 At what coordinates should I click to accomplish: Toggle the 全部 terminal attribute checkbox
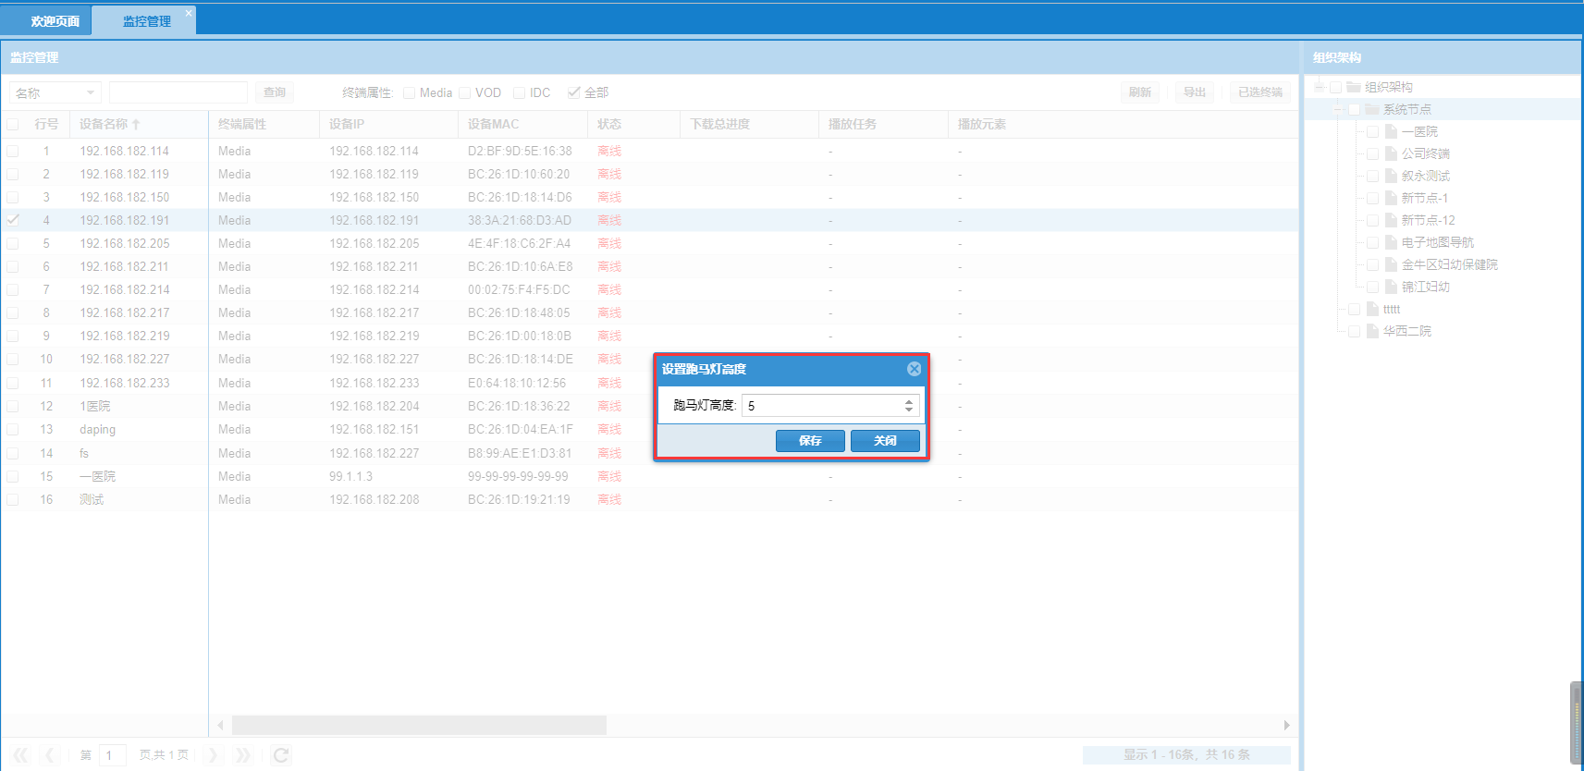(x=574, y=92)
